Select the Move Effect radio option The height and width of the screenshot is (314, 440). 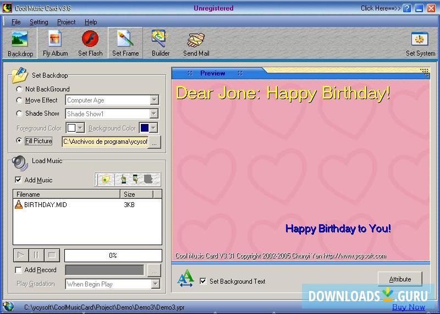click(19, 100)
